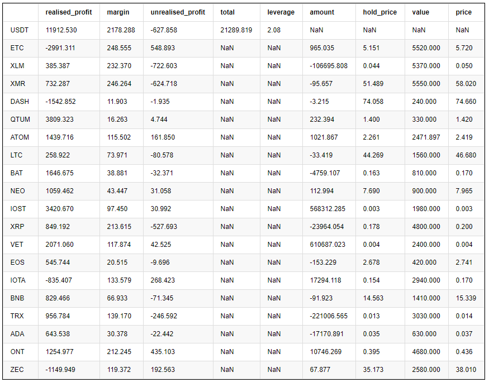This screenshot has width=489, height=382.
Task: Select the amount column header
Action: pos(322,12)
